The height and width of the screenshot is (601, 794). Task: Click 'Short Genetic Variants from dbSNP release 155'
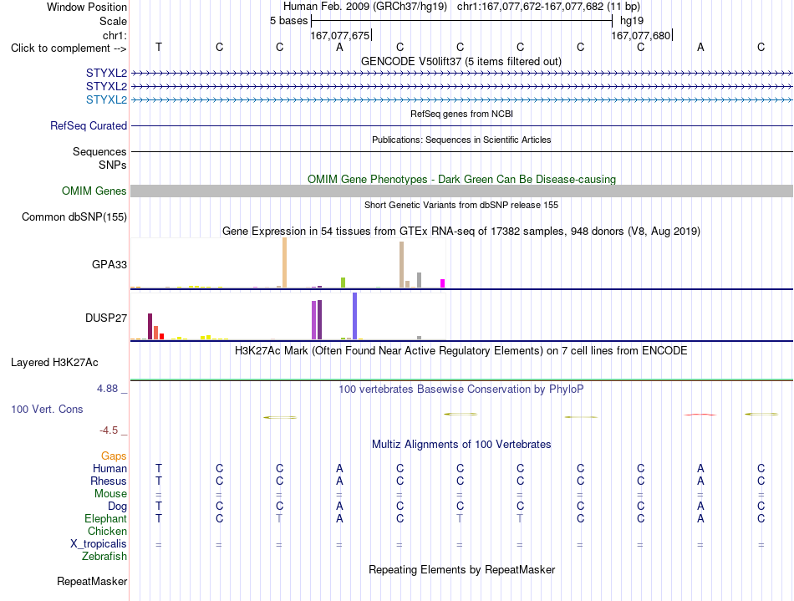coord(461,205)
